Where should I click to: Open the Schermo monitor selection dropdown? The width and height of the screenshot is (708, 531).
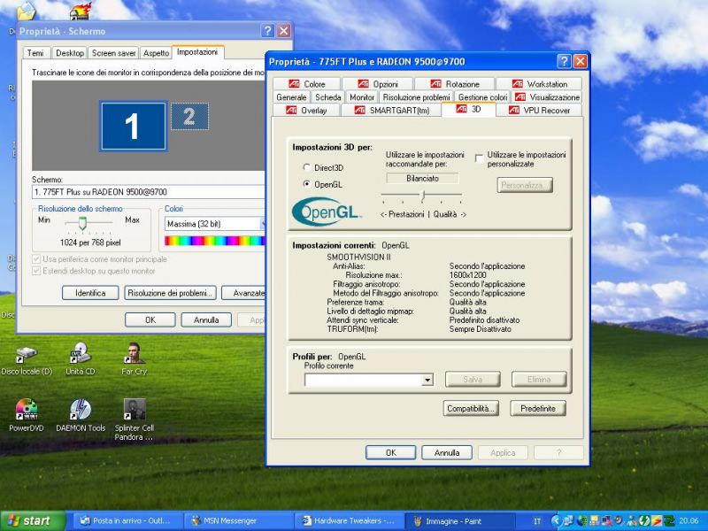click(149, 192)
